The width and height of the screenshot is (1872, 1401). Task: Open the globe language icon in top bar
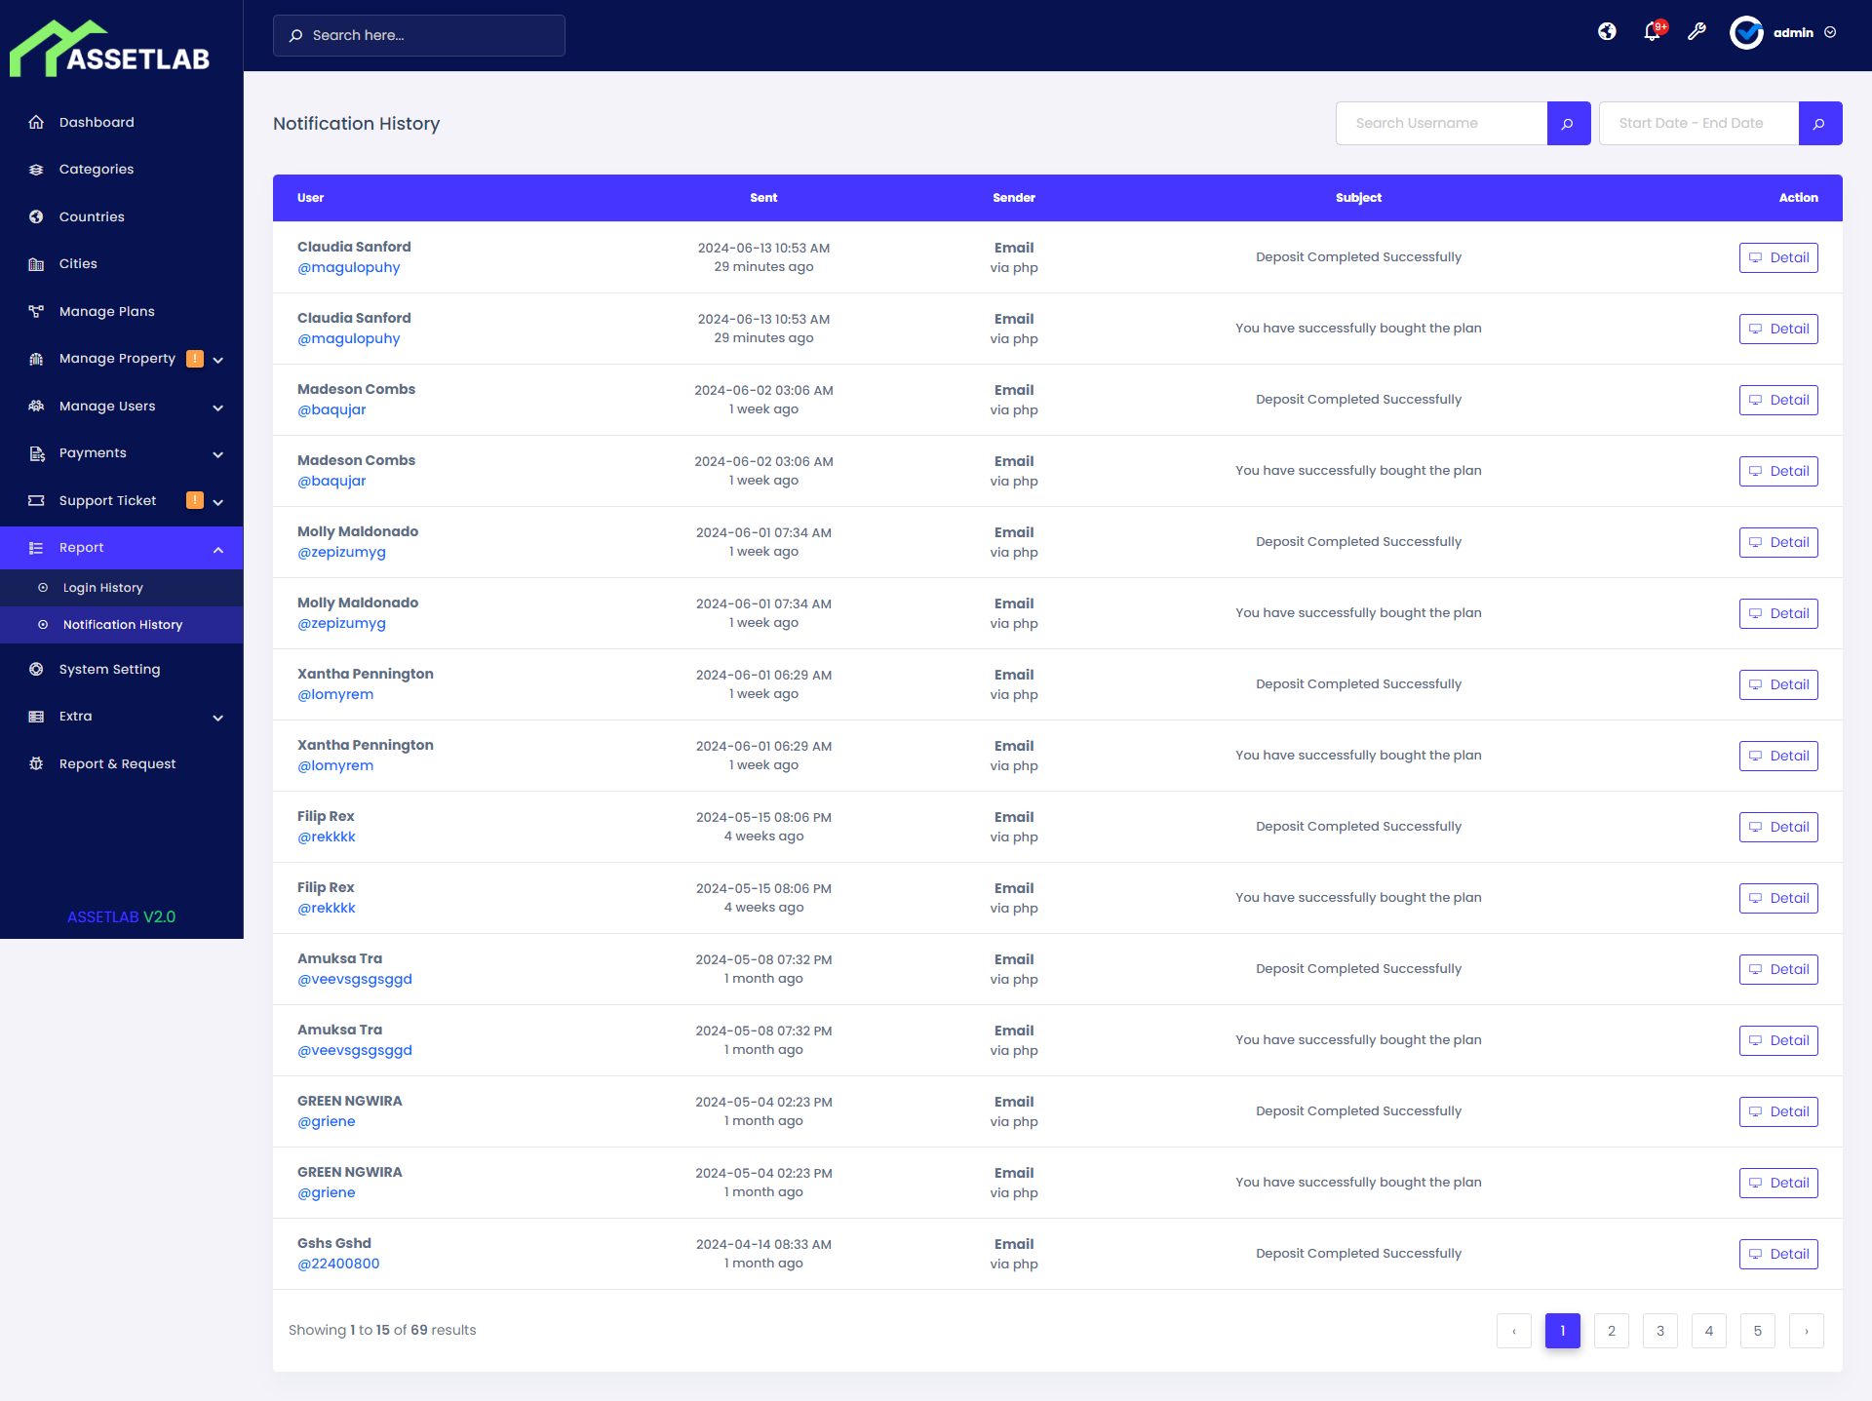[1607, 32]
